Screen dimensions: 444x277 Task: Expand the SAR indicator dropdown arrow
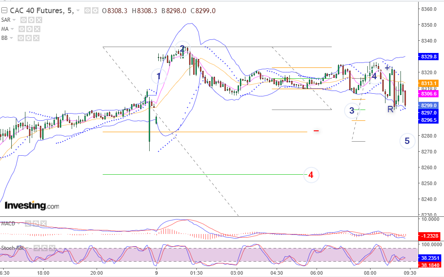[14, 20]
